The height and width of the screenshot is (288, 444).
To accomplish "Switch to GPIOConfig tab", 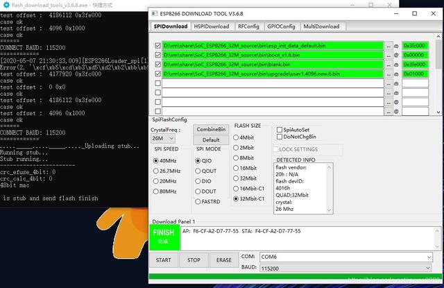I will pyautogui.click(x=281, y=26).
